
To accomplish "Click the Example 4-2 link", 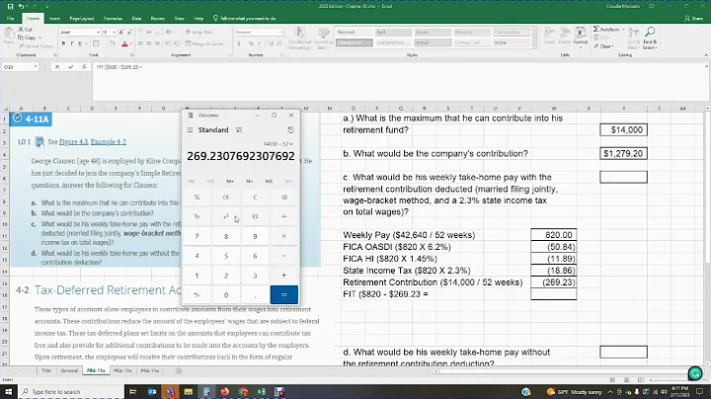I will click(x=109, y=142).
